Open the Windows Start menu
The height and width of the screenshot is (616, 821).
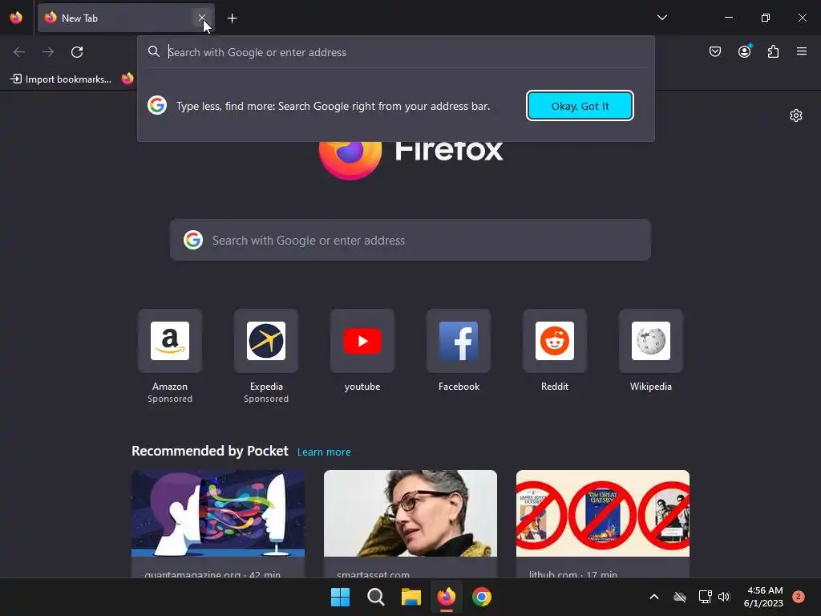[x=340, y=597]
